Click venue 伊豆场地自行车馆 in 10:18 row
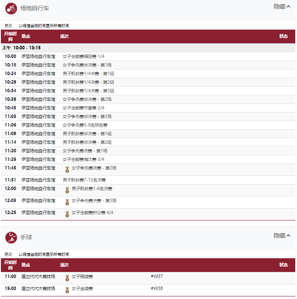Screen dimensions: 297x299 point(38,65)
